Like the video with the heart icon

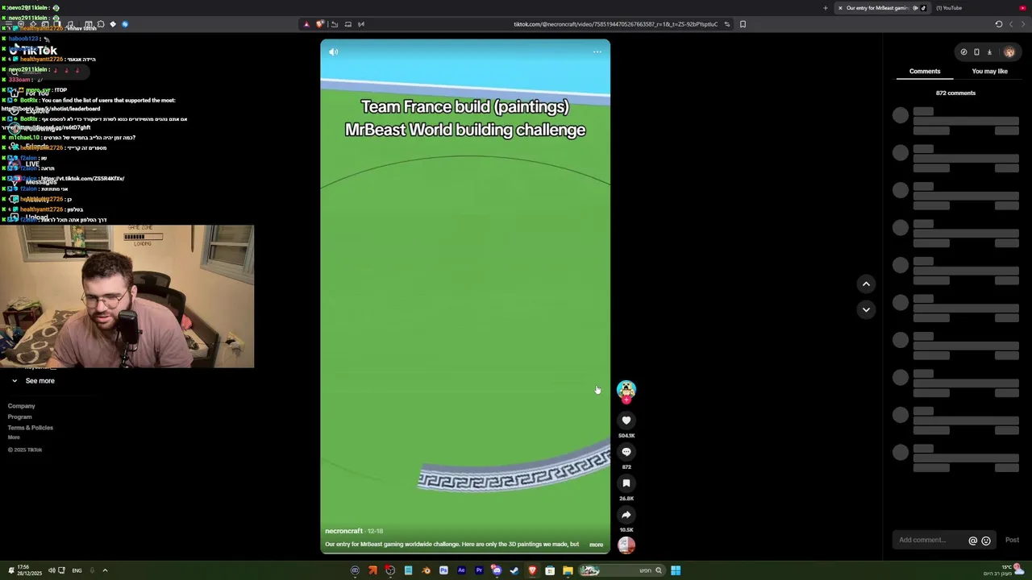(x=626, y=420)
